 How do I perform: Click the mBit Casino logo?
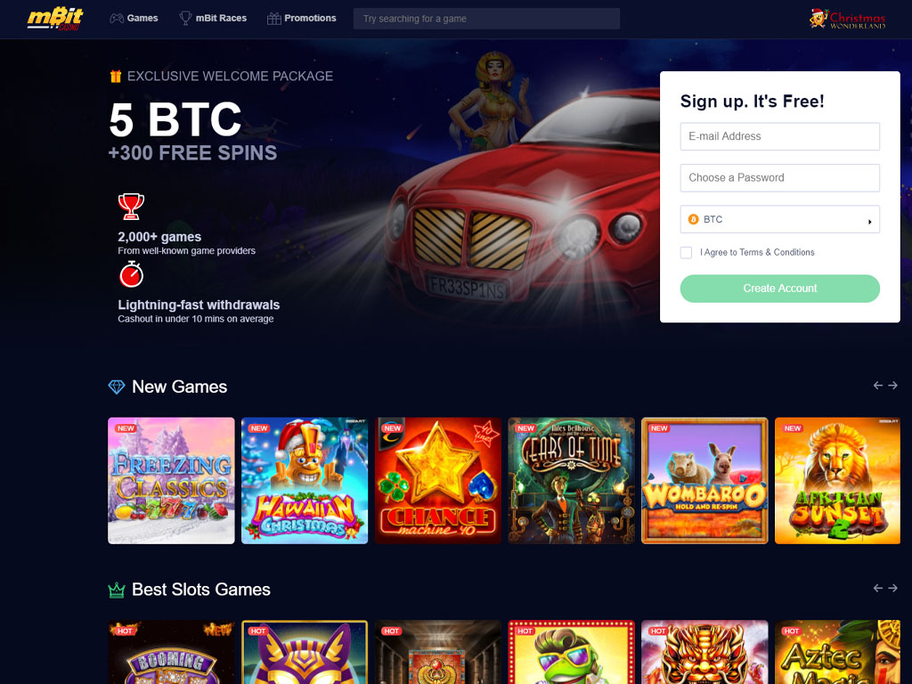click(55, 18)
